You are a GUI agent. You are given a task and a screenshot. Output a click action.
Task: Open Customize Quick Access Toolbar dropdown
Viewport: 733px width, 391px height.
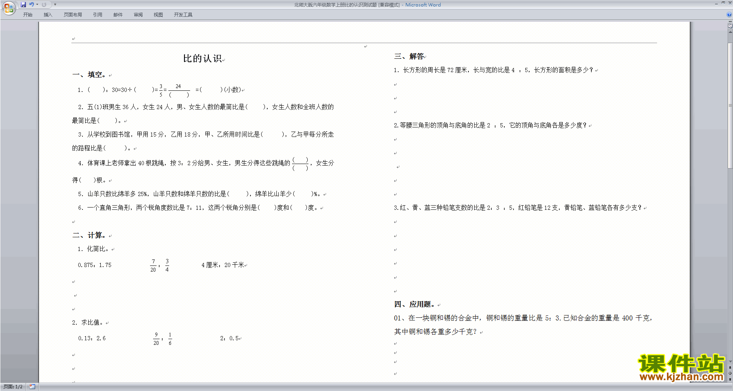[x=55, y=5]
